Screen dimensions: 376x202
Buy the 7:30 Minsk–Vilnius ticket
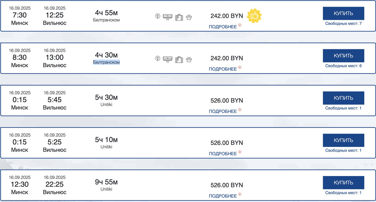[343, 13]
